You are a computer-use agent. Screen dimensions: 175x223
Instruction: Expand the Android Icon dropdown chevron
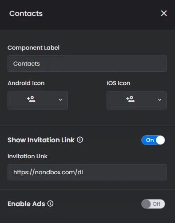tap(60, 100)
